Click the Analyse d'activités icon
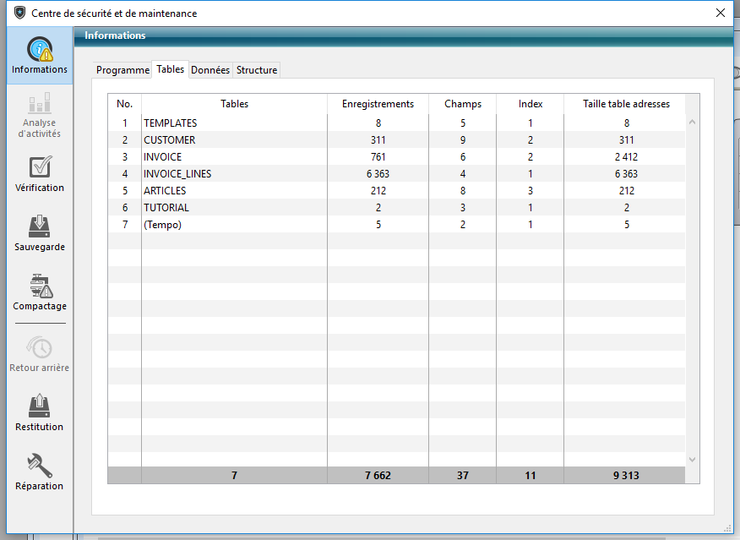The width and height of the screenshot is (740, 540). pos(40,105)
